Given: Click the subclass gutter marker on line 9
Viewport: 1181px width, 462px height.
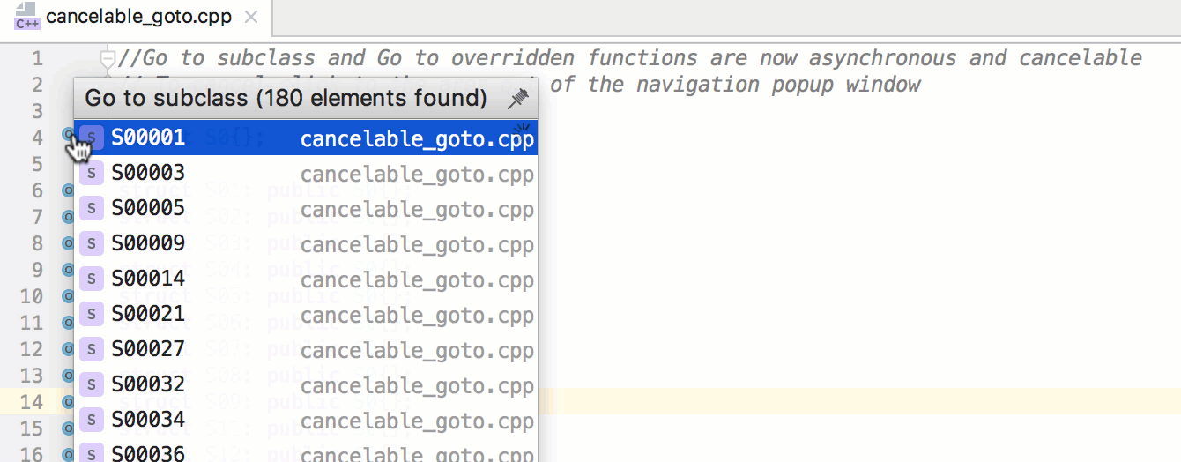Looking at the screenshot, I should (68, 269).
